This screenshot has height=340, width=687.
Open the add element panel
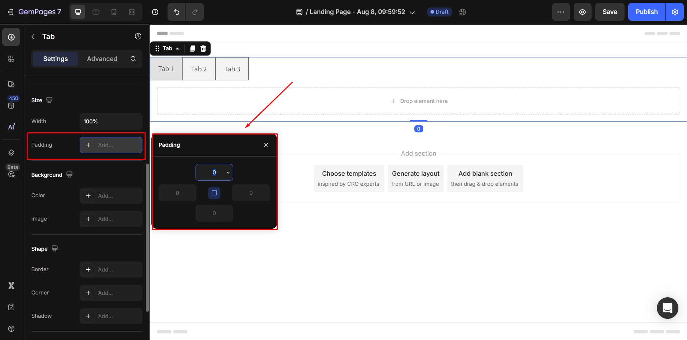[x=11, y=37]
